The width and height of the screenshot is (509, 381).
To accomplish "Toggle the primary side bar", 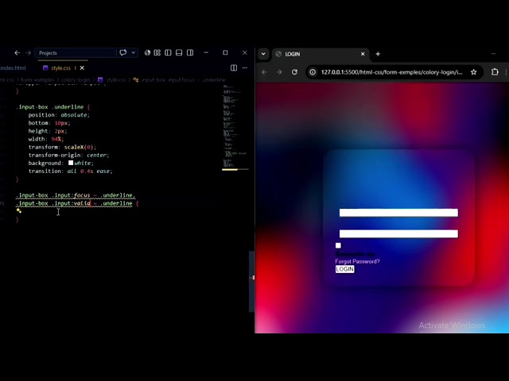I will coord(168,53).
